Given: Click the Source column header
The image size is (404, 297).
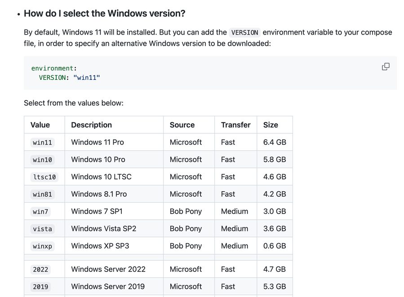Looking at the screenshot, I should [182, 125].
